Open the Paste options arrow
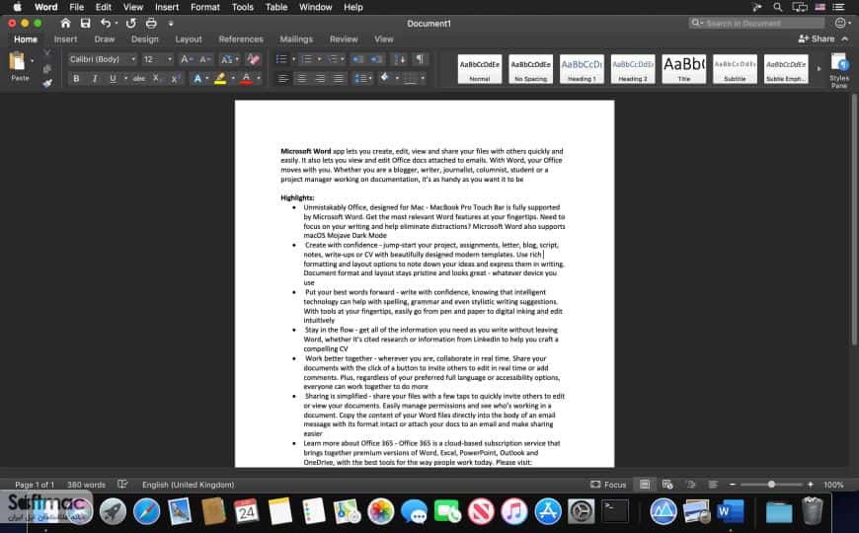Viewport: 859px width, 533px height. pos(32,60)
